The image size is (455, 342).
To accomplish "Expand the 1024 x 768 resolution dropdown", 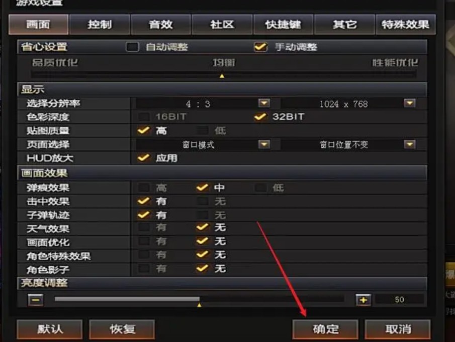I will (x=409, y=103).
